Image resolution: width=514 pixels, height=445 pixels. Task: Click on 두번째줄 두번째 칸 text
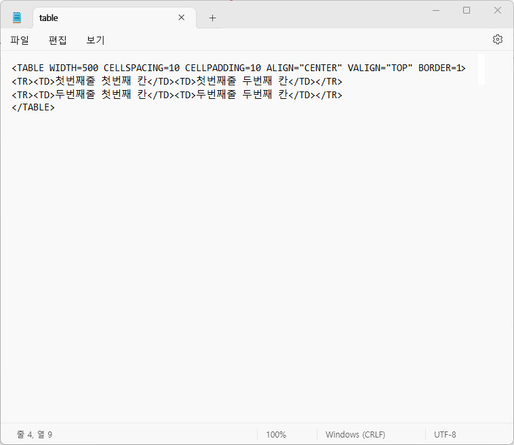click(242, 95)
